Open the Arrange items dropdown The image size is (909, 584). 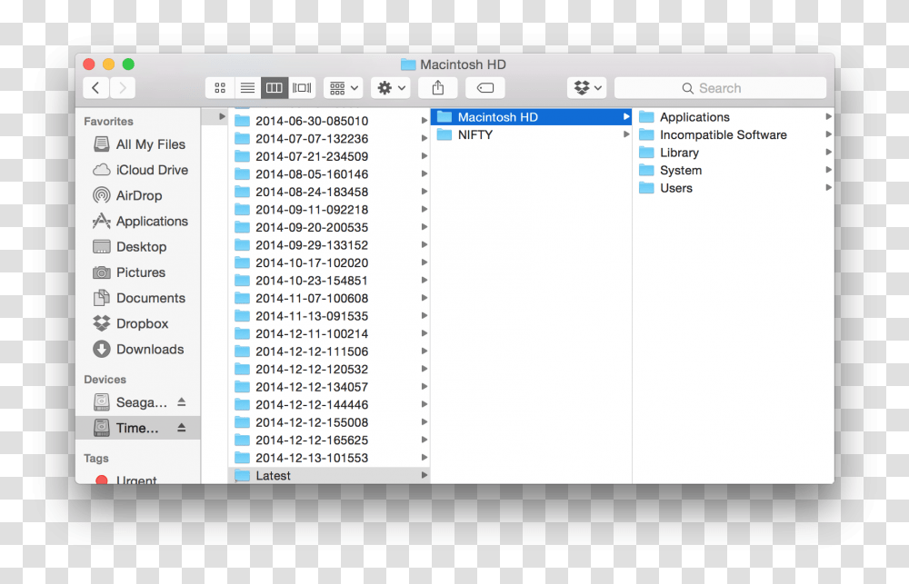click(344, 88)
